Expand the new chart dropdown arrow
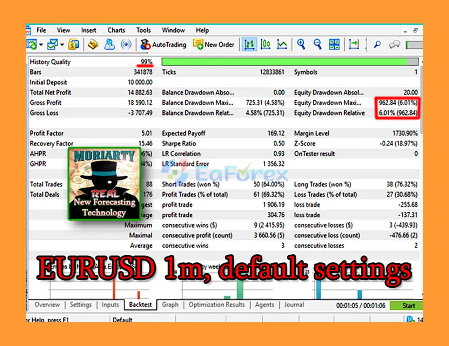The height and width of the screenshot is (346, 449). [x=41, y=45]
